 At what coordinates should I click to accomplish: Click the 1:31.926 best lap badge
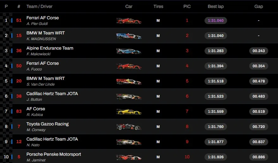(216, 157)
